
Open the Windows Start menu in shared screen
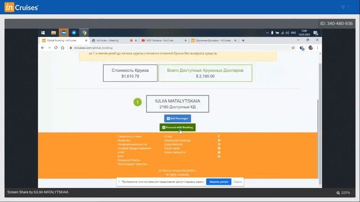click(x=43, y=33)
